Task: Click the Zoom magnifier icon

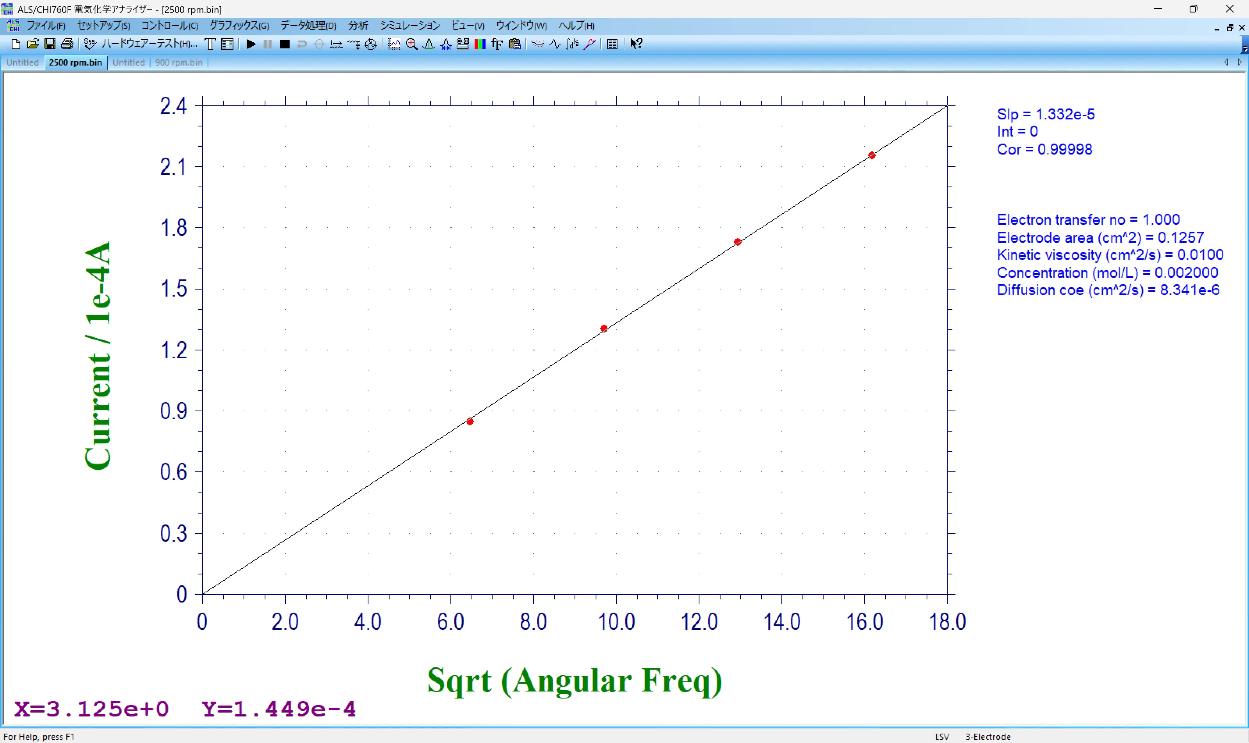Action: coord(412,44)
